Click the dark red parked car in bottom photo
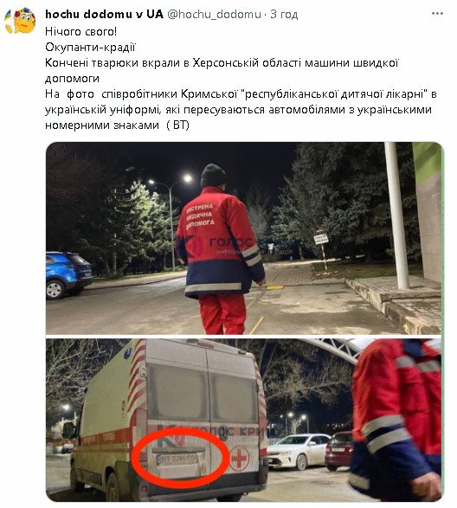The width and height of the screenshot is (457, 508). (338, 450)
